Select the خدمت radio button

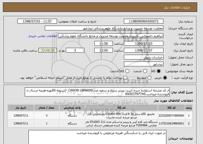point(145,71)
